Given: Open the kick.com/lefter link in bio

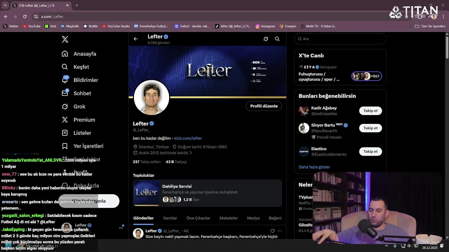Looking at the screenshot, I should coord(188,138).
